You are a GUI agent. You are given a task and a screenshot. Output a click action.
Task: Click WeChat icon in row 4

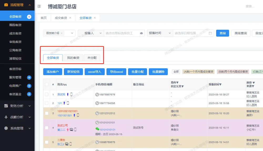(97, 129)
